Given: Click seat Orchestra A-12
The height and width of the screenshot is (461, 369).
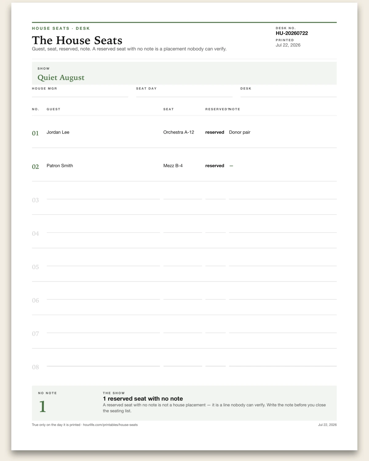Looking at the screenshot, I should 179,132.
